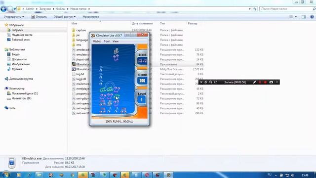Click the Next piece preview box in game
This screenshot has height=178, width=316.
[142, 60]
